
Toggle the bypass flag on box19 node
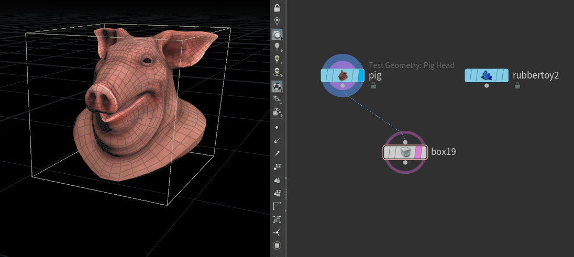tap(388, 152)
